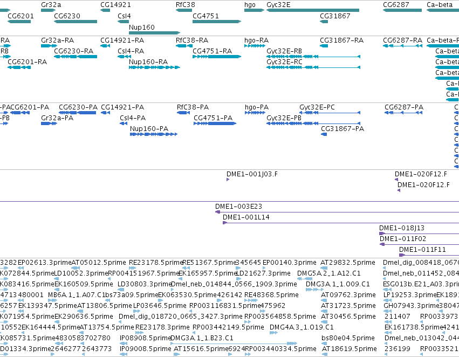Select the CG14921 gene label
Image resolution: width=459 pixels, height=357 pixels.
point(115,5)
